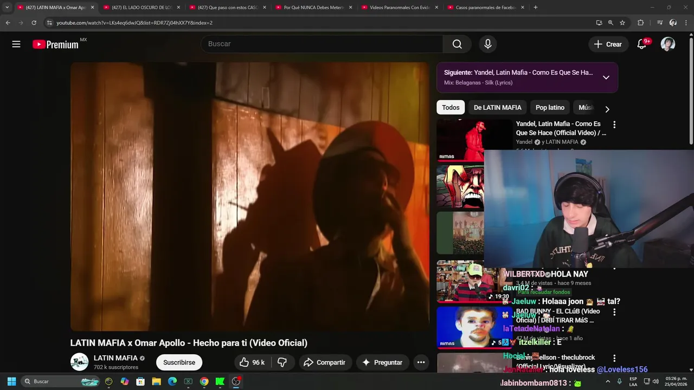The width and height of the screenshot is (694, 390).
Task: Open site information icon in address bar
Action: coord(49,23)
